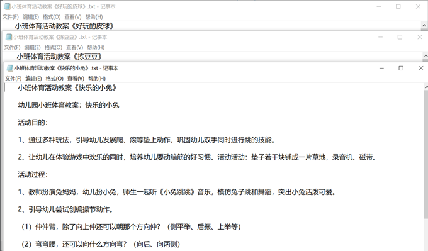Bring 好玩的皮球 window forward via its title

[x=64, y=6]
